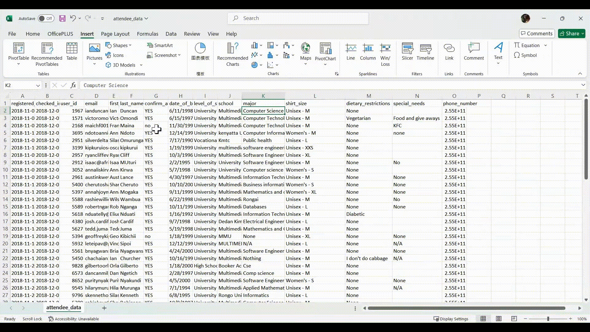The image size is (590, 332).
Task: Insert Icons from the Illustrations group
Action: [115, 55]
